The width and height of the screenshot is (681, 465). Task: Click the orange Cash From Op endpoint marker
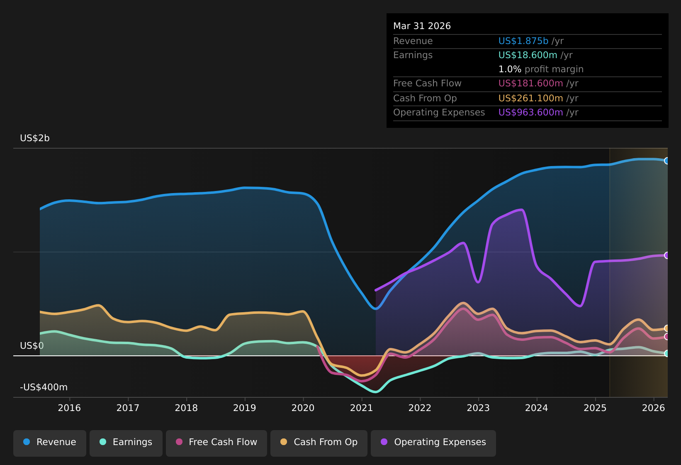tap(667, 328)
